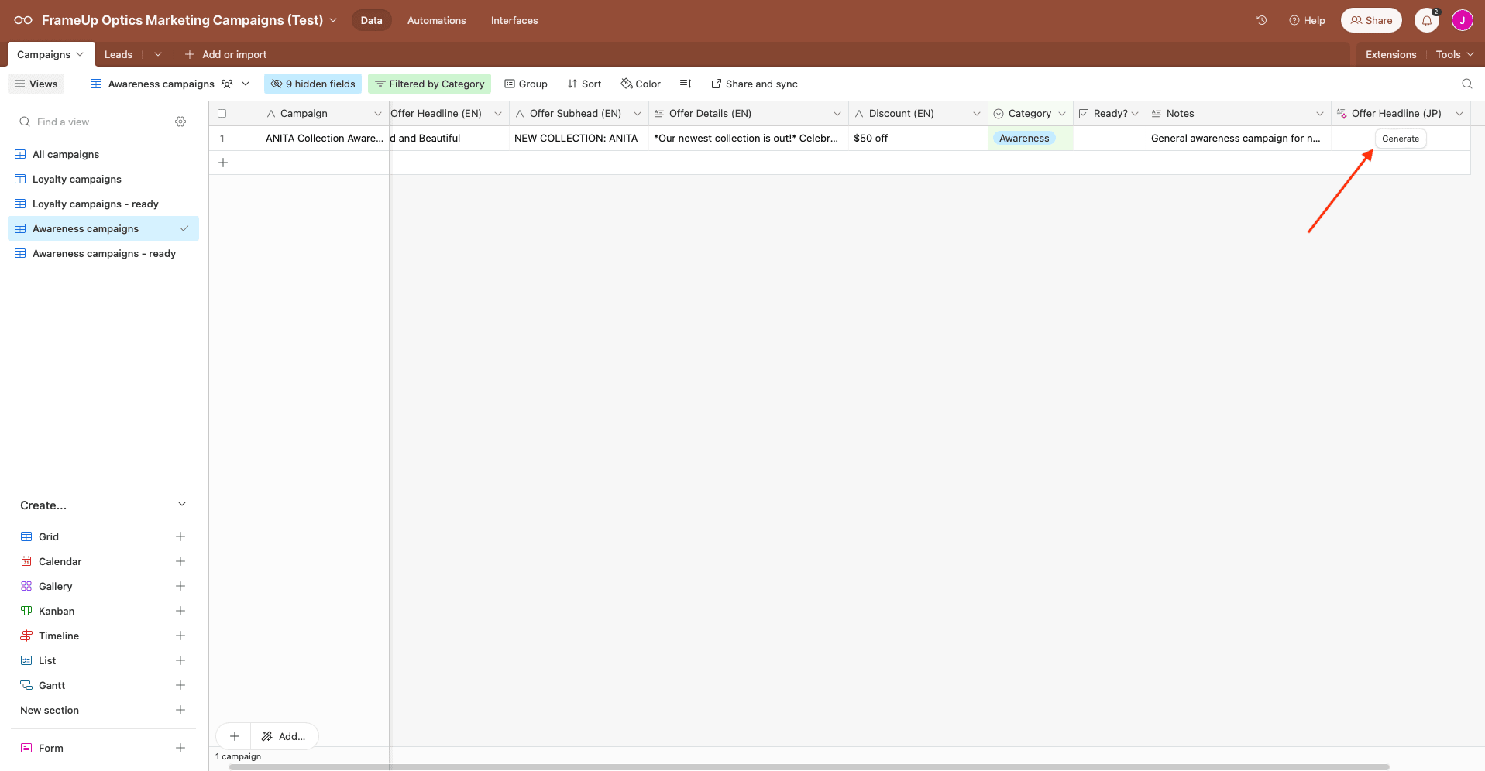Click the Share button

pyautogui.click(x=1370, y=20)
